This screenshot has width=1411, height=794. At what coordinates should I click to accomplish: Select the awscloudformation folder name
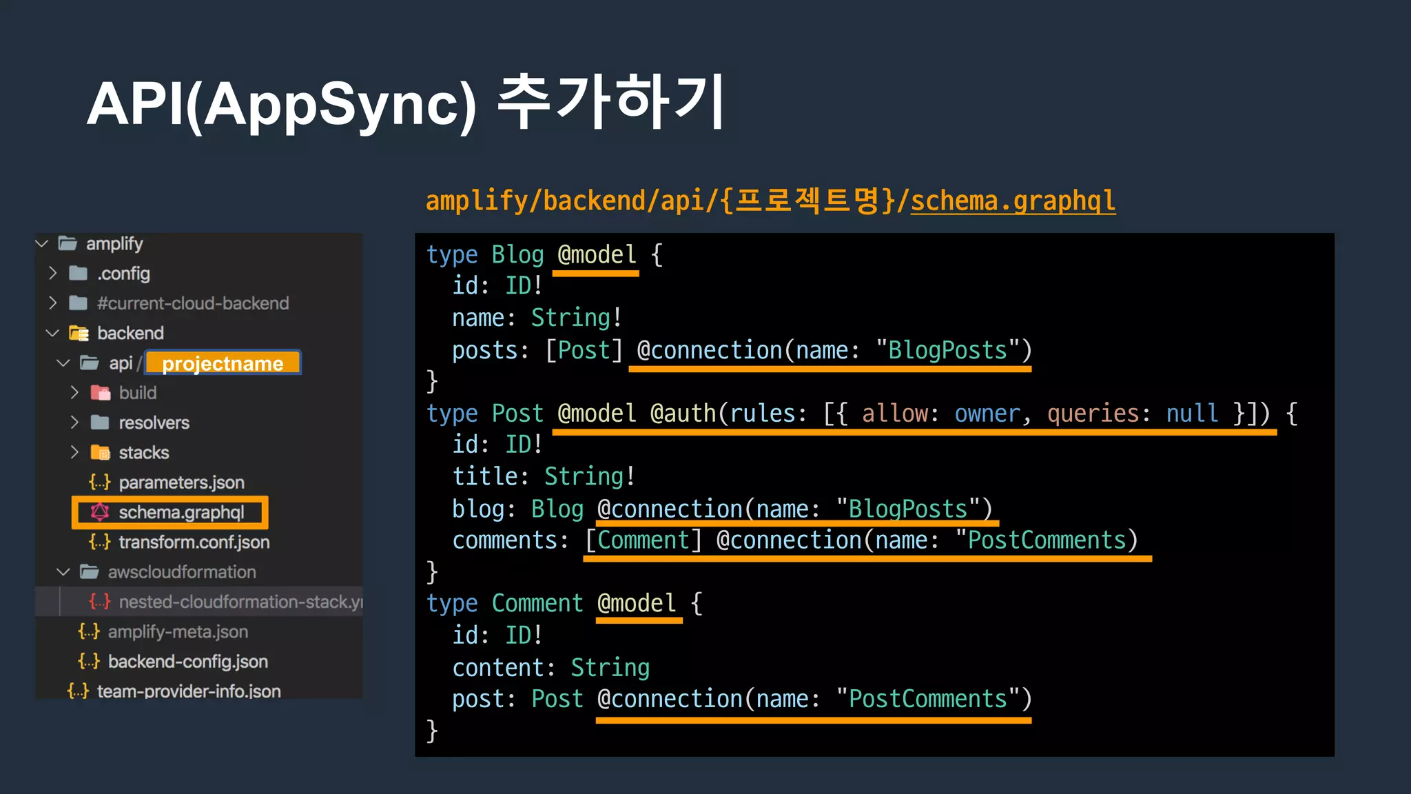point(182,572)
